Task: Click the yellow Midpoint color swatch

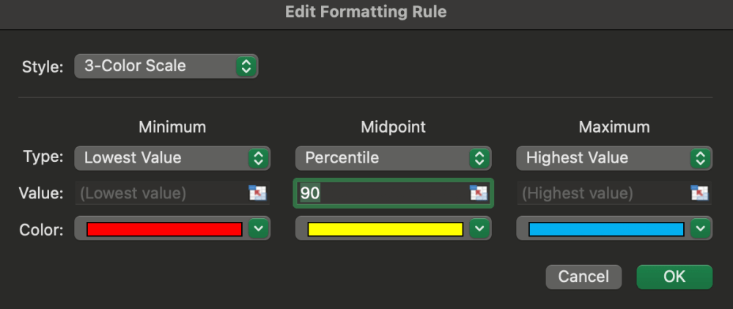Action: coord(385,229)
